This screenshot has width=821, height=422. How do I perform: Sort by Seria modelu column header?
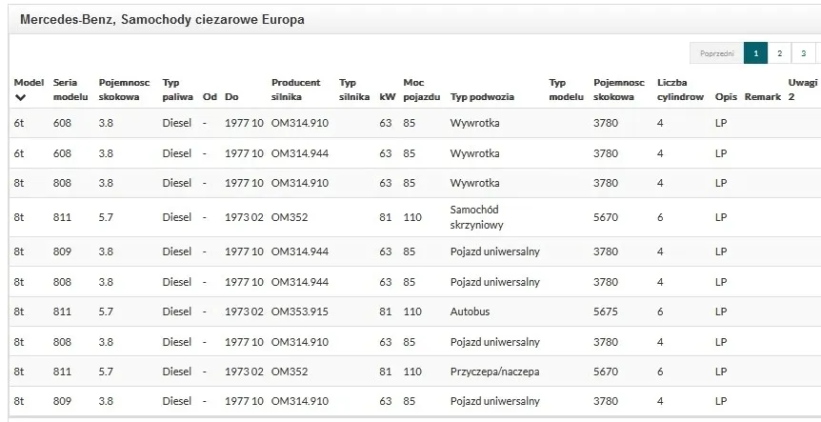click(x=70, y=90)
